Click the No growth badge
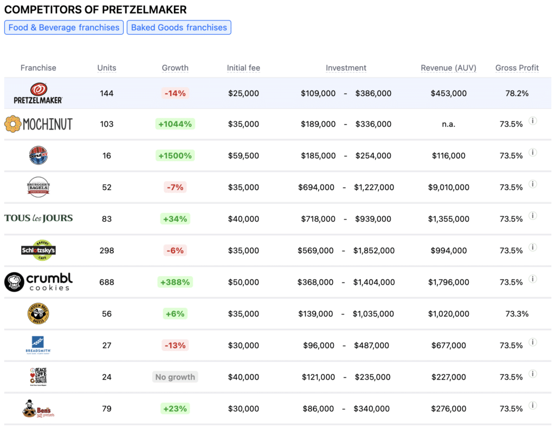 [x=175, y=377]
